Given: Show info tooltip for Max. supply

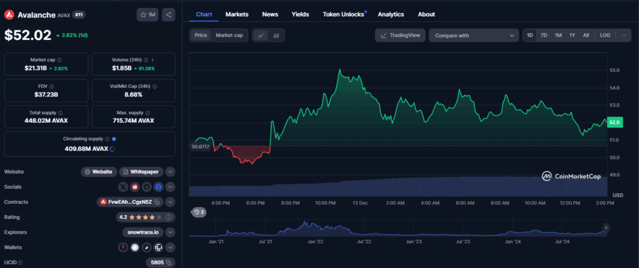Looking at the screenshot, I should point(147,113).
